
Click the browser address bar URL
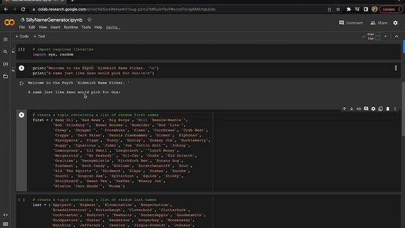tap(127, 9)
